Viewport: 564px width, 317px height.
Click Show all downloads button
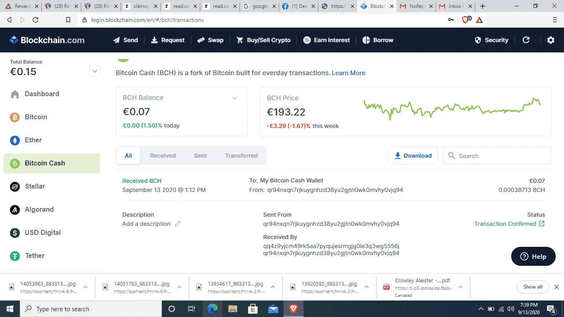click(533, 287)
